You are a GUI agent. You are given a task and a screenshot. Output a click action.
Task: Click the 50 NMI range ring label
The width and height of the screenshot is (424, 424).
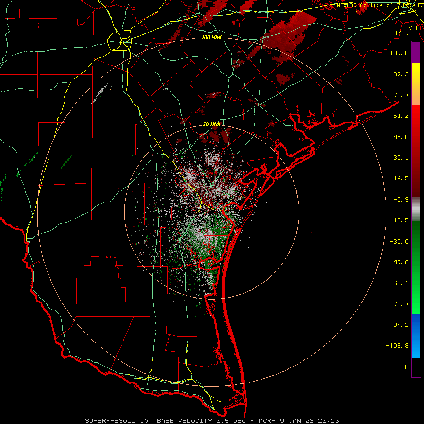coord(212,124)
